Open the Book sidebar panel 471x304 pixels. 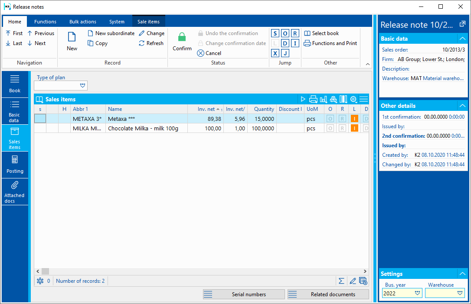tap(15, 84)
